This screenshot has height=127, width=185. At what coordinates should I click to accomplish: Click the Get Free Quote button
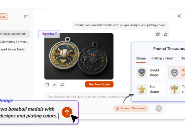(x=99, y=84)
